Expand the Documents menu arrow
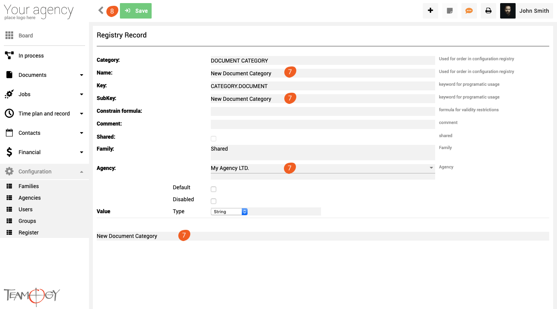557x309 pixels. (x=82, y=75)
